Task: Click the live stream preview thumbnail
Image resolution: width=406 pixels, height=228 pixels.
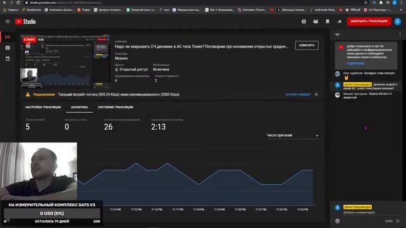Action: (65, 61)
